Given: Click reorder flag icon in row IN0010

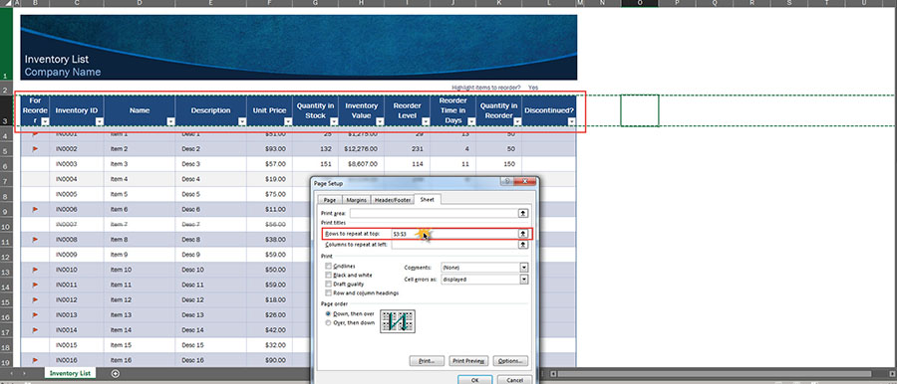Looking at the screenshot, I should [35, 270].
